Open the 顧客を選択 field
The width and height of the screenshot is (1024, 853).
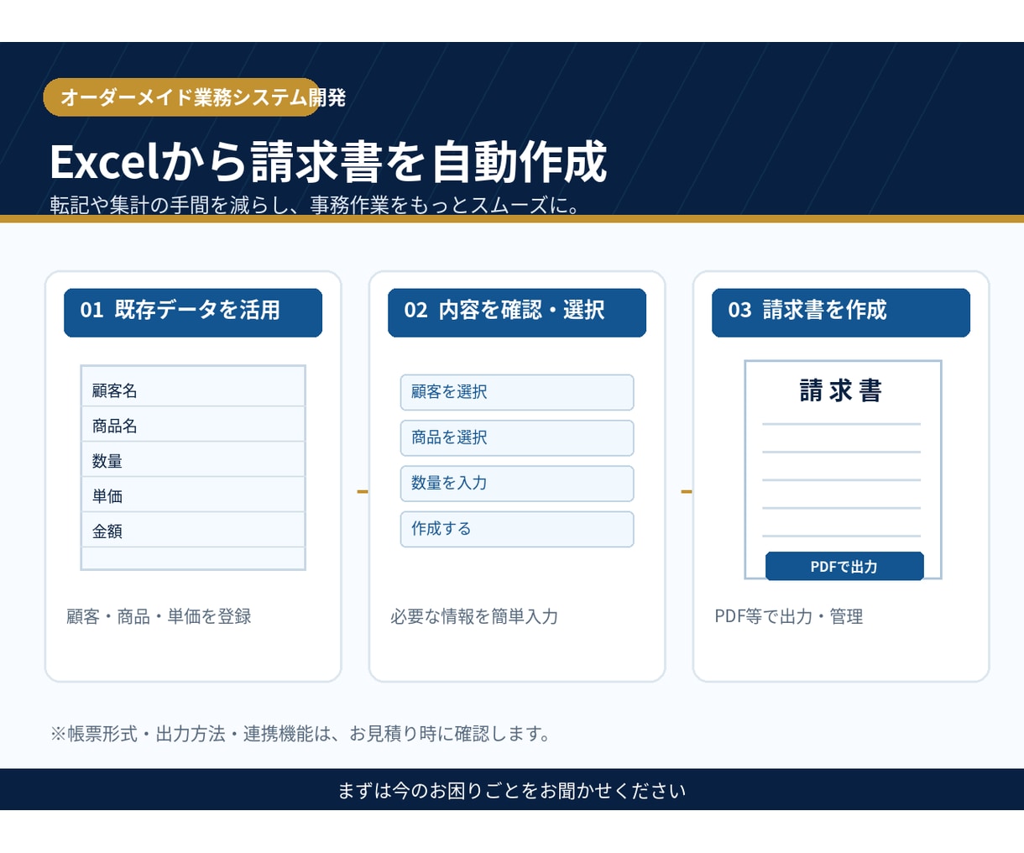coord(517,392)
